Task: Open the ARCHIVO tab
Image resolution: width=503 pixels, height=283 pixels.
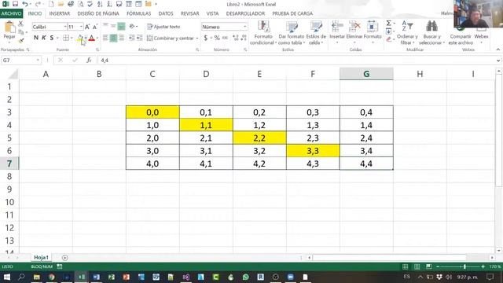Action: click(11, 13)
